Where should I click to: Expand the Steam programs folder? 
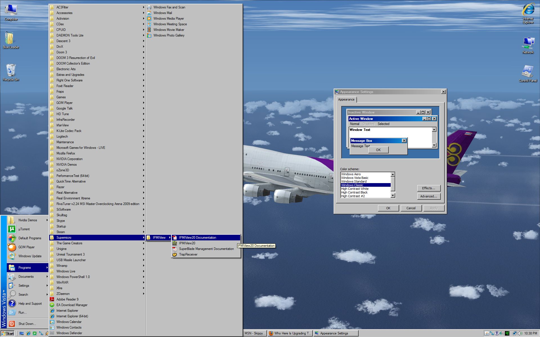click(60, 232)
